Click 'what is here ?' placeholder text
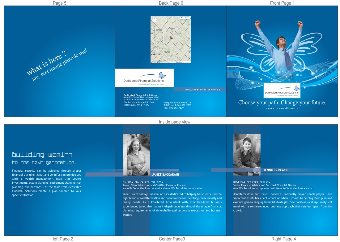 [x=47, y=63]
